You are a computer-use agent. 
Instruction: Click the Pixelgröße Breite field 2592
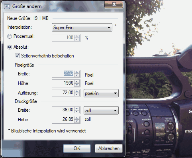(x=63, y=73)
